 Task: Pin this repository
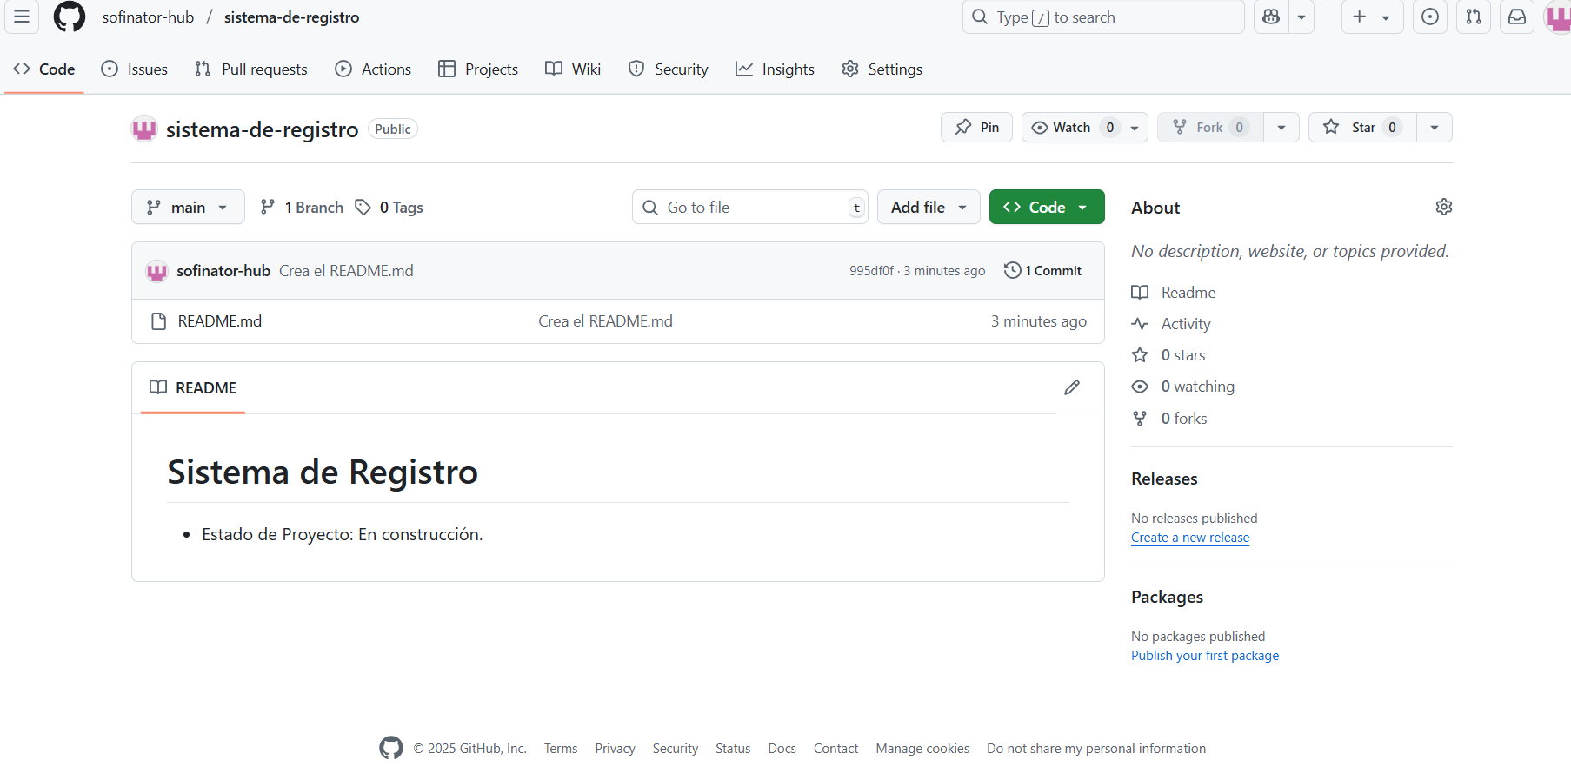(976, 128)
